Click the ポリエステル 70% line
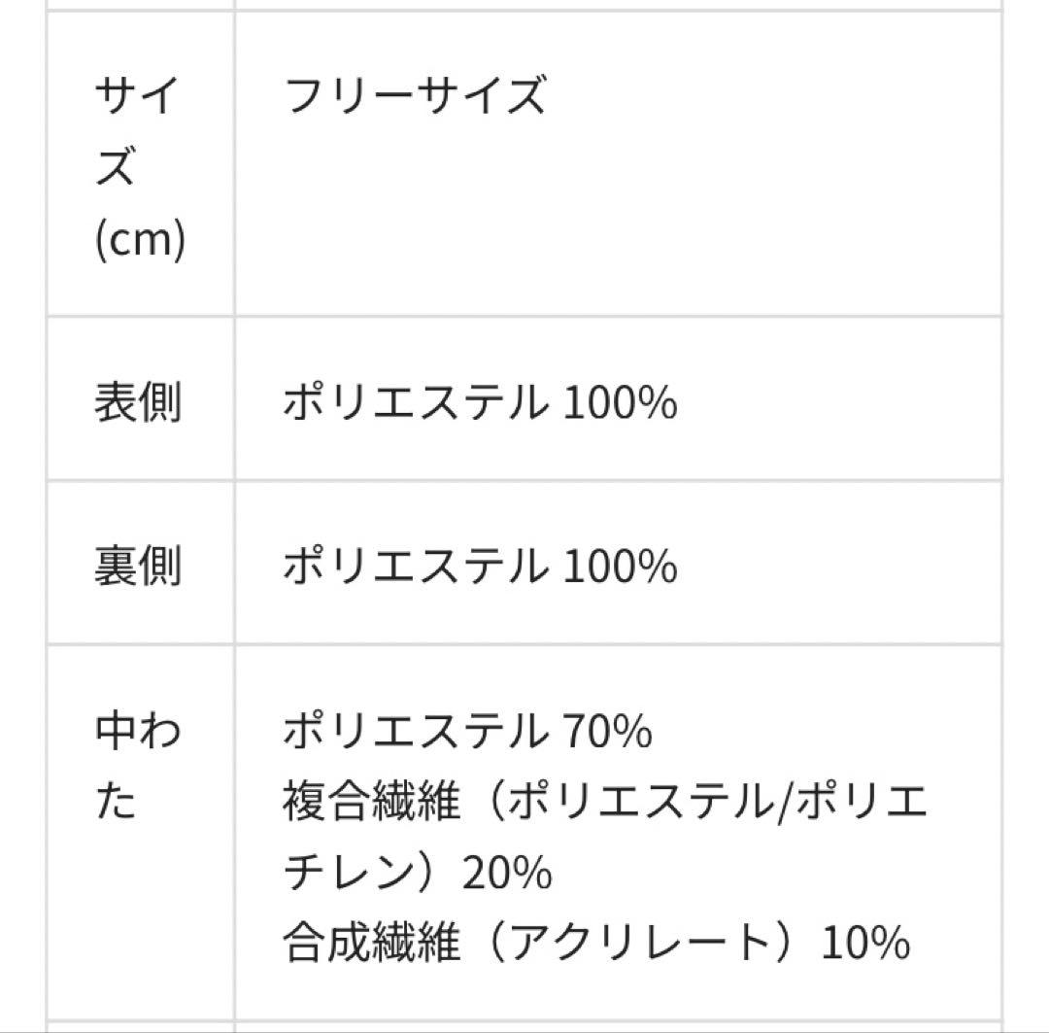Screen dimensions: 1049x1033 [x=467, y=732]
